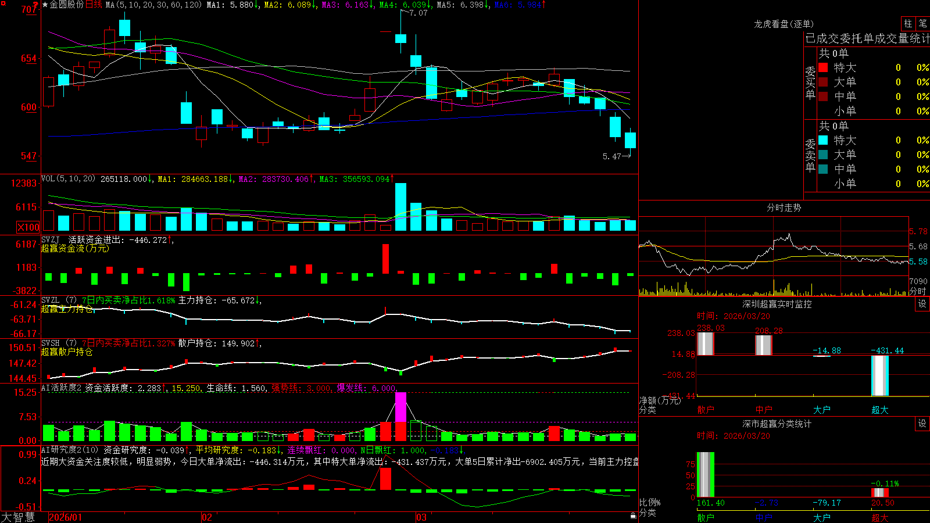Click the -431.44 超大 bar in monitor chart
This screenshot has height=523, width=930.
point(880,375)
